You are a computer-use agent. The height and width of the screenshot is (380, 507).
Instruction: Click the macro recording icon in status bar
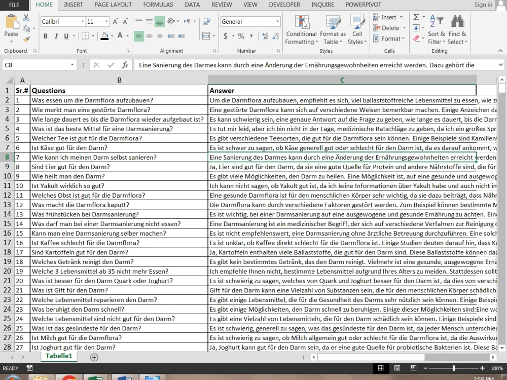point(29,368)
